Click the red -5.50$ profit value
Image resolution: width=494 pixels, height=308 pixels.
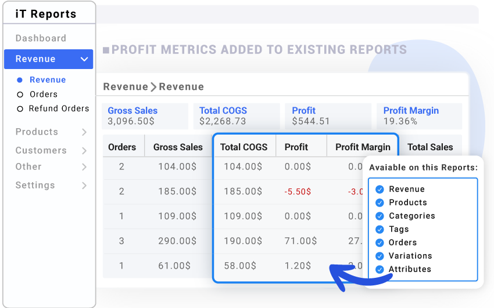pyautogui.click(x=298, y=191)
